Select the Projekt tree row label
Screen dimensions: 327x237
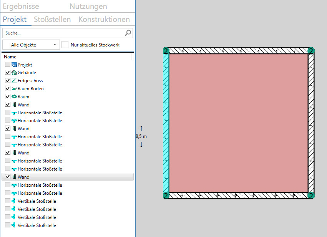pos(25,65)
